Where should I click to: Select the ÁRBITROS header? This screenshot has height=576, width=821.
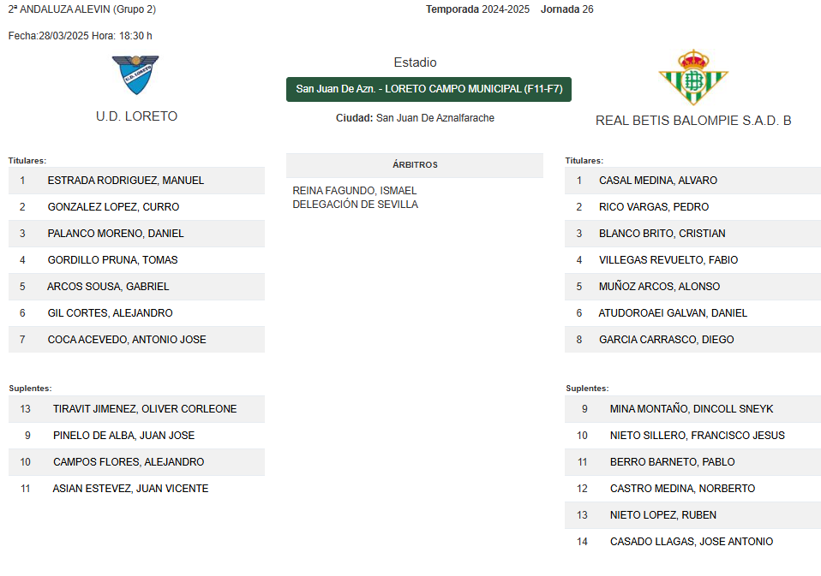(x=415, y=165)
